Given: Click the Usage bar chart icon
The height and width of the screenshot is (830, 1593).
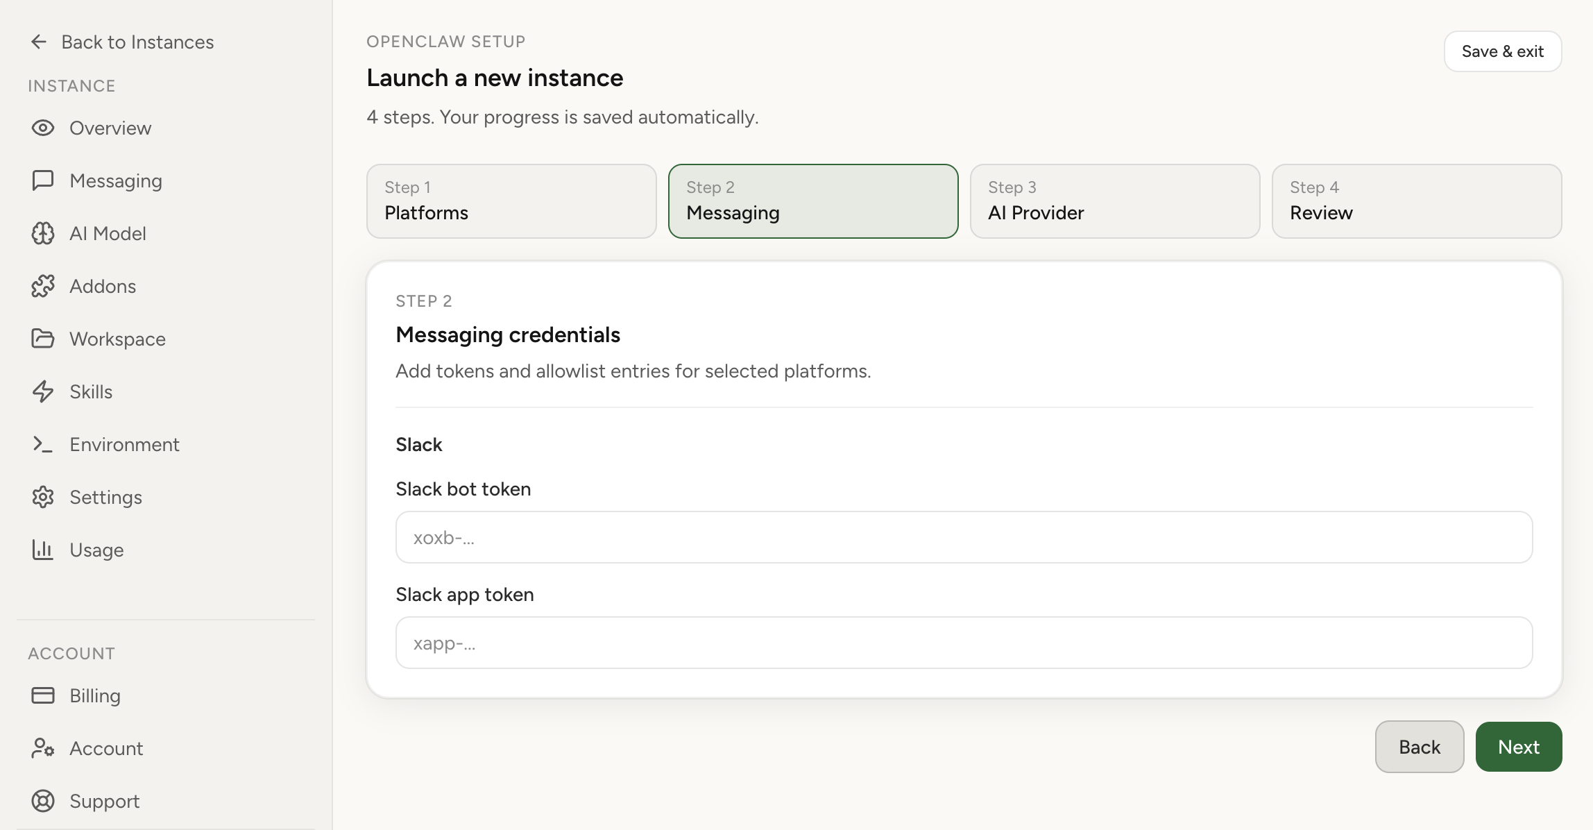Looking at the screenshot, I should pyautogui.click(x=43, y=550).
